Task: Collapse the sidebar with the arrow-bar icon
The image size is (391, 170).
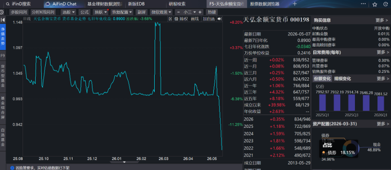Action: [x=3, y=20]
